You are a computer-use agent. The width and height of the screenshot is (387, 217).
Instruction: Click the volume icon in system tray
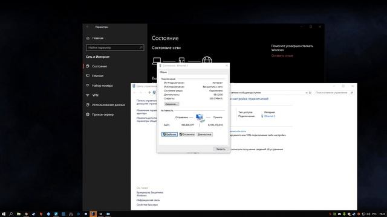(x=368, y=214)
